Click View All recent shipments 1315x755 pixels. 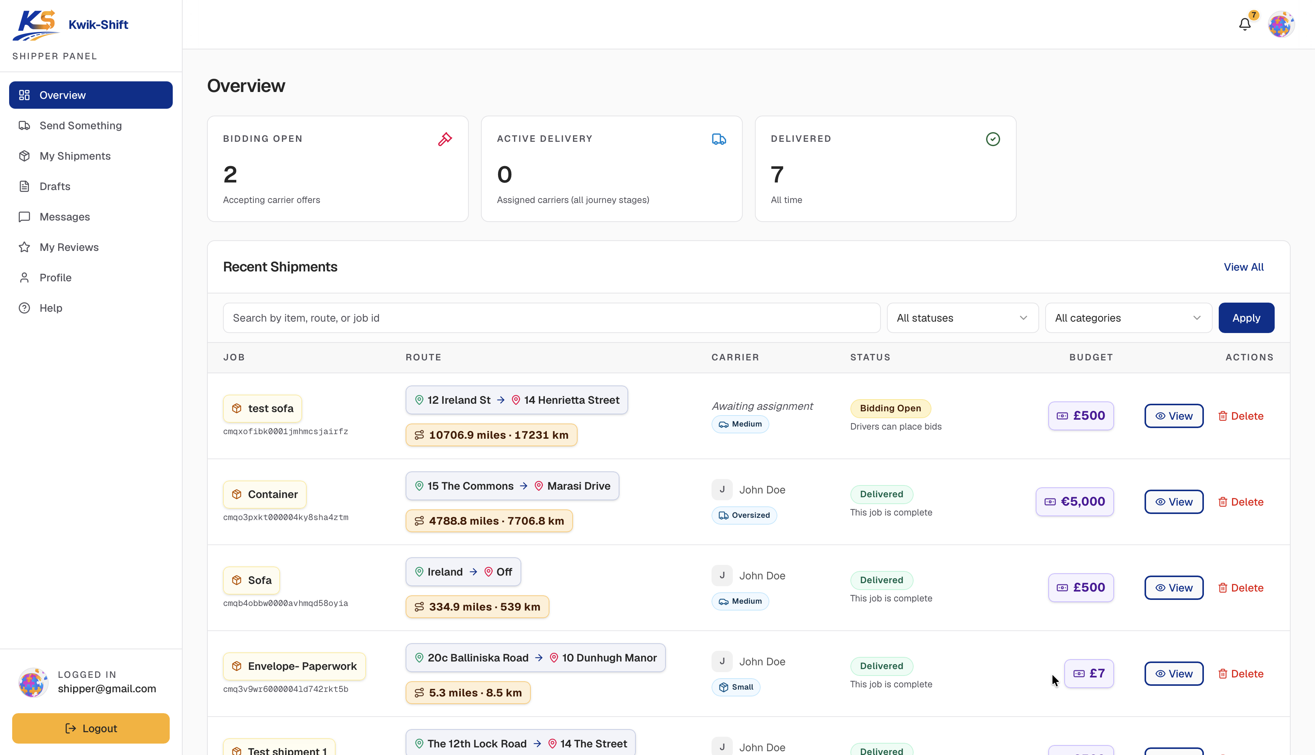1243,267
